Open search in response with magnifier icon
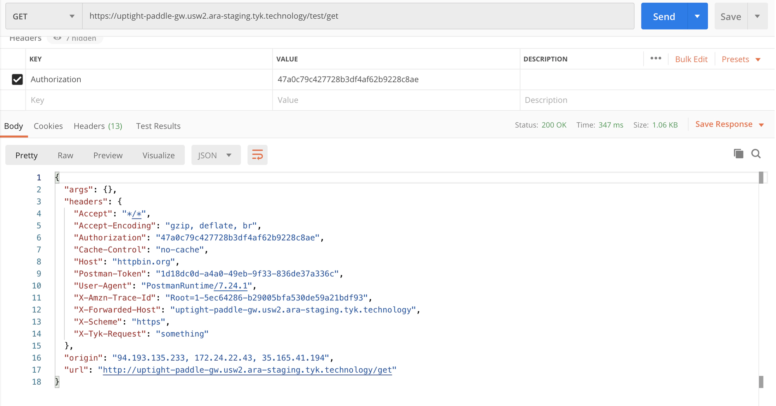This screenshot has height=406, width=776. coord(756,154)
